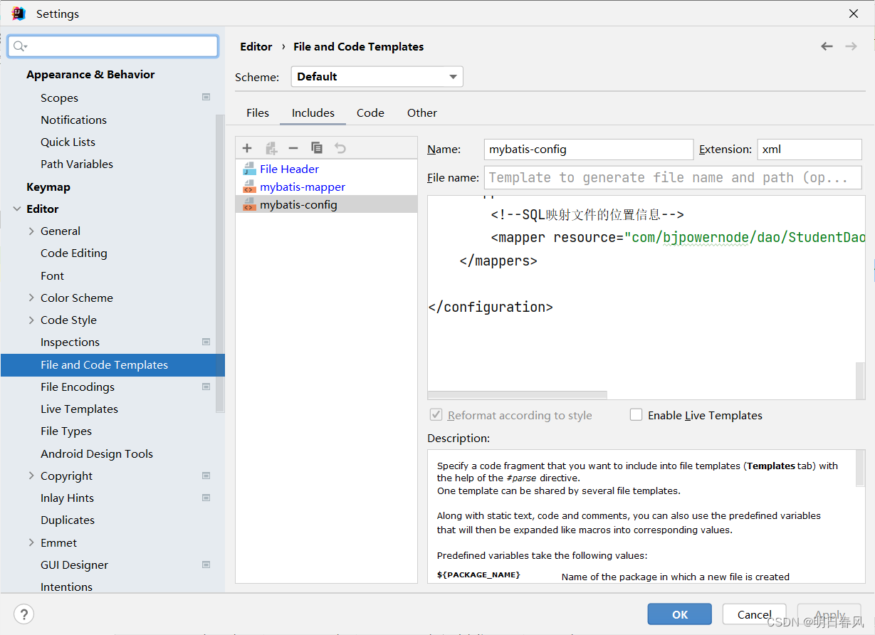This screenshot has height=635, width=875.
Task: Toggle Reformat according to style
Action: 436,415
